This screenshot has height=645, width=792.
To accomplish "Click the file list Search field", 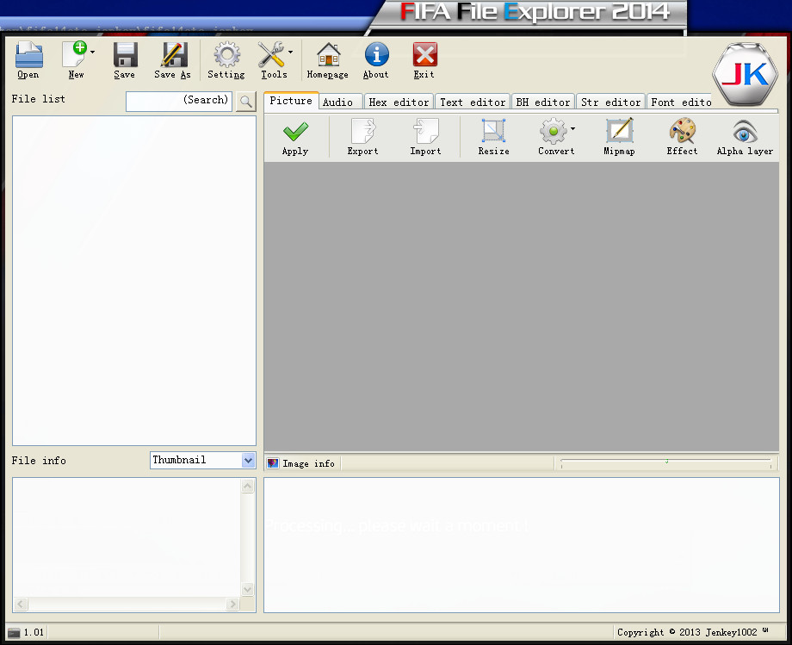I will tap(179, 101).
